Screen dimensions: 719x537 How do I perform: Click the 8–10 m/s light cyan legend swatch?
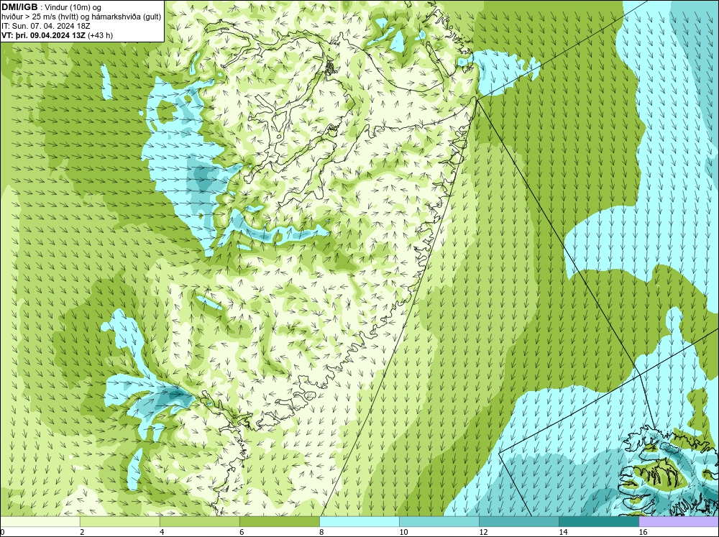(359, 521)
